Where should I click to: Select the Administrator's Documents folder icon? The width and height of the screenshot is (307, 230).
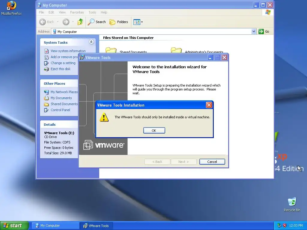click(x=176, y=50)
